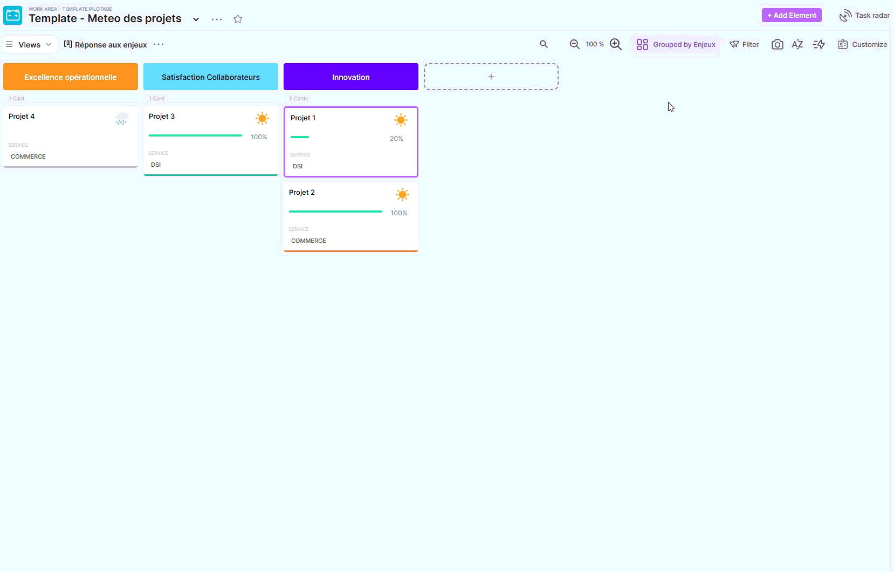The width and height of the screenshot is (894, 572).
Task: Mark template as favorite with star
Action: 238,19
